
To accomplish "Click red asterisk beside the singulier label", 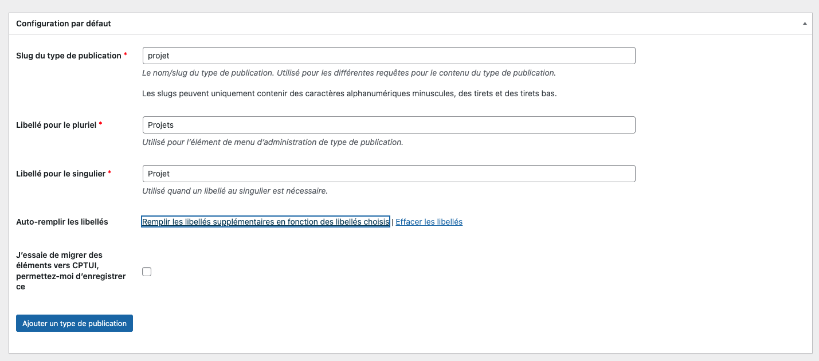I will tap(109, 173).
